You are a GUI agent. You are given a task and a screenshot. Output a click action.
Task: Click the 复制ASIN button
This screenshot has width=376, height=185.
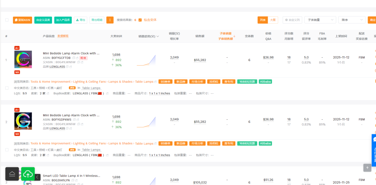(x=23, y=20)
